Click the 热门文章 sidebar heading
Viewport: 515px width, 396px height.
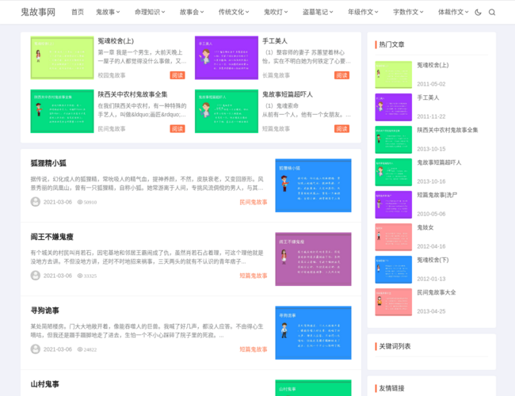tap(391, 44)
